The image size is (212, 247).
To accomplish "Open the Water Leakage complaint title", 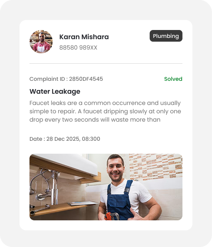I will point(55,92).
